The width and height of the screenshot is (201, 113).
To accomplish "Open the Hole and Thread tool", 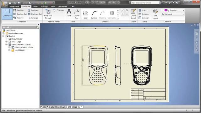I will click(x=48, y=14).
